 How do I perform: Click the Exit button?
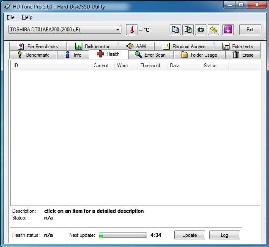[x=250, y=30]
